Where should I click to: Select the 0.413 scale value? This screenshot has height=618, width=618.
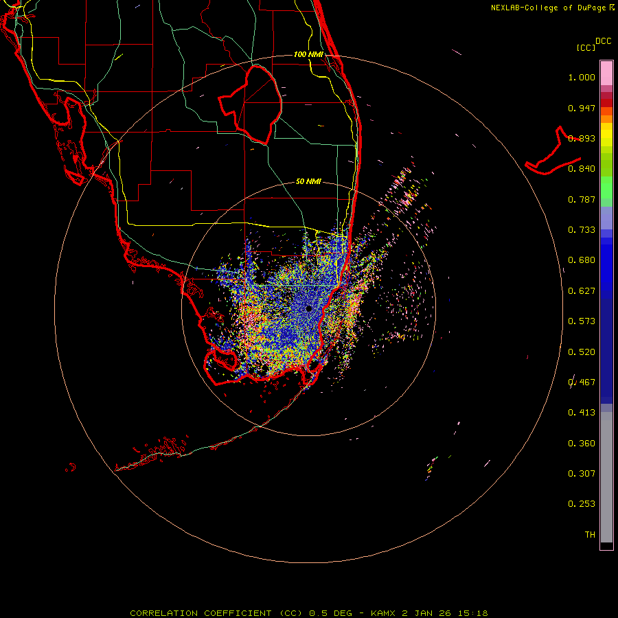point(582,413)
